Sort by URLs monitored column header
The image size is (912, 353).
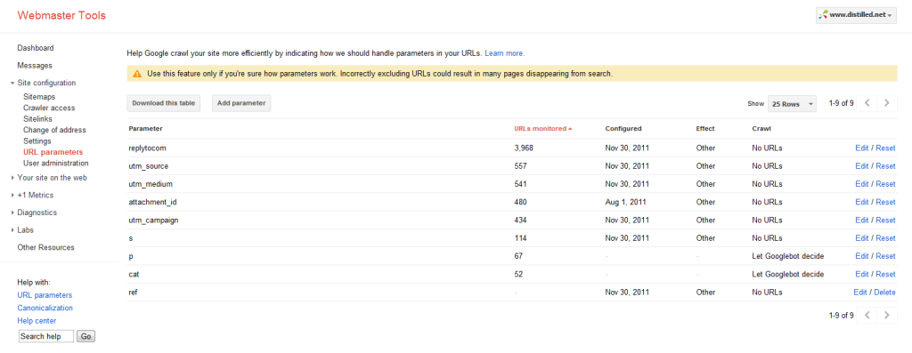[x=542, y=128]
